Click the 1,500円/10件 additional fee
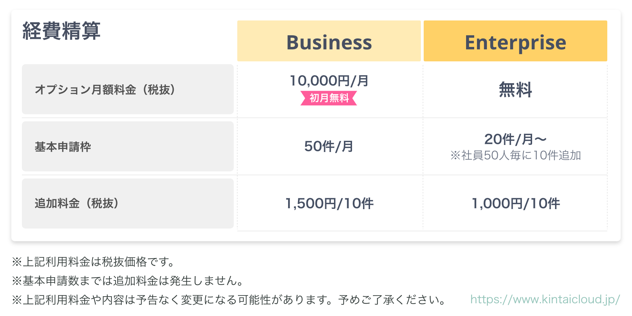 click(329, 203)
